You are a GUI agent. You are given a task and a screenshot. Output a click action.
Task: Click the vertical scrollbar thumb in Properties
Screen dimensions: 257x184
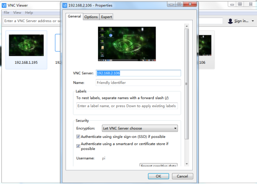coord(186,84)
